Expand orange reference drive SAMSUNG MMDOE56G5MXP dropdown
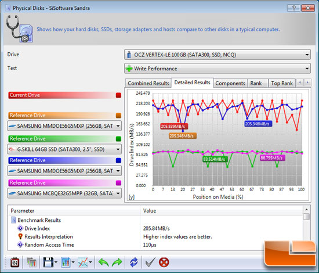The height and width of the screenshot is (273, 319). pos(64,126)
